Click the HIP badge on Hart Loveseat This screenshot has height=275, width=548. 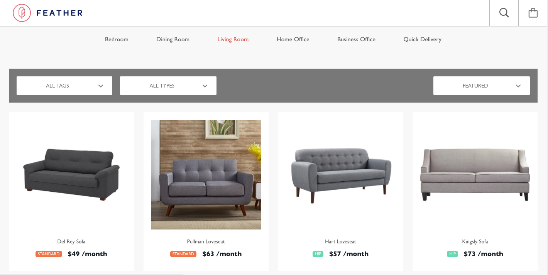318,254
